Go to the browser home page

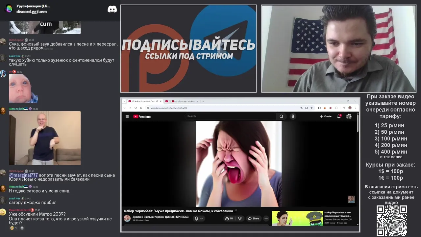141,108
